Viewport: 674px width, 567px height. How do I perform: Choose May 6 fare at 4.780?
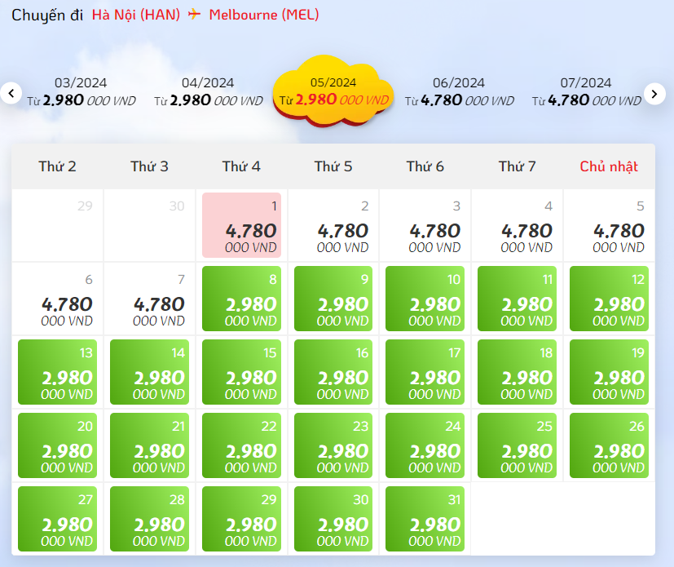pos(58,299)
